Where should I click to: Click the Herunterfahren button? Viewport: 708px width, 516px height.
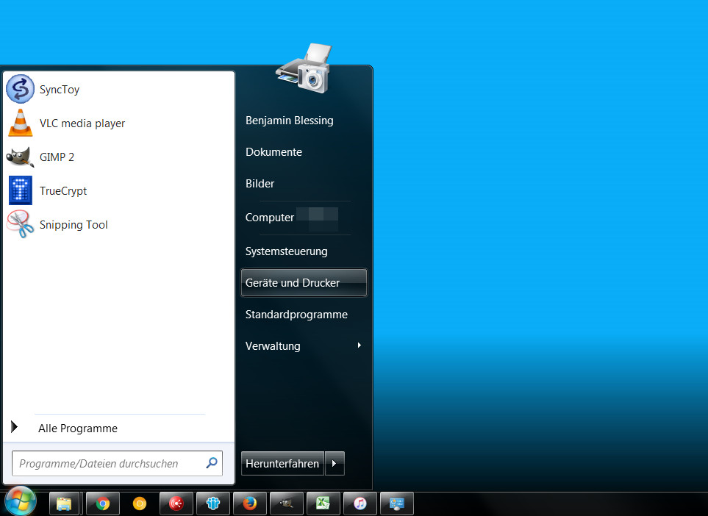point(282,463)
